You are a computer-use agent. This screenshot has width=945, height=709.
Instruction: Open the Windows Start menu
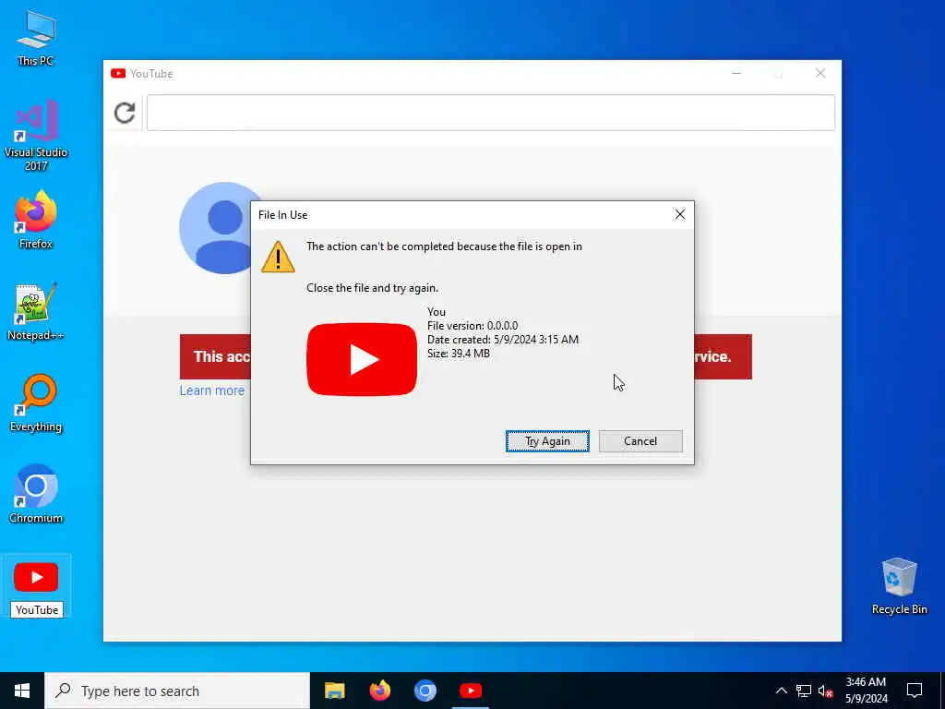(22, 691)
